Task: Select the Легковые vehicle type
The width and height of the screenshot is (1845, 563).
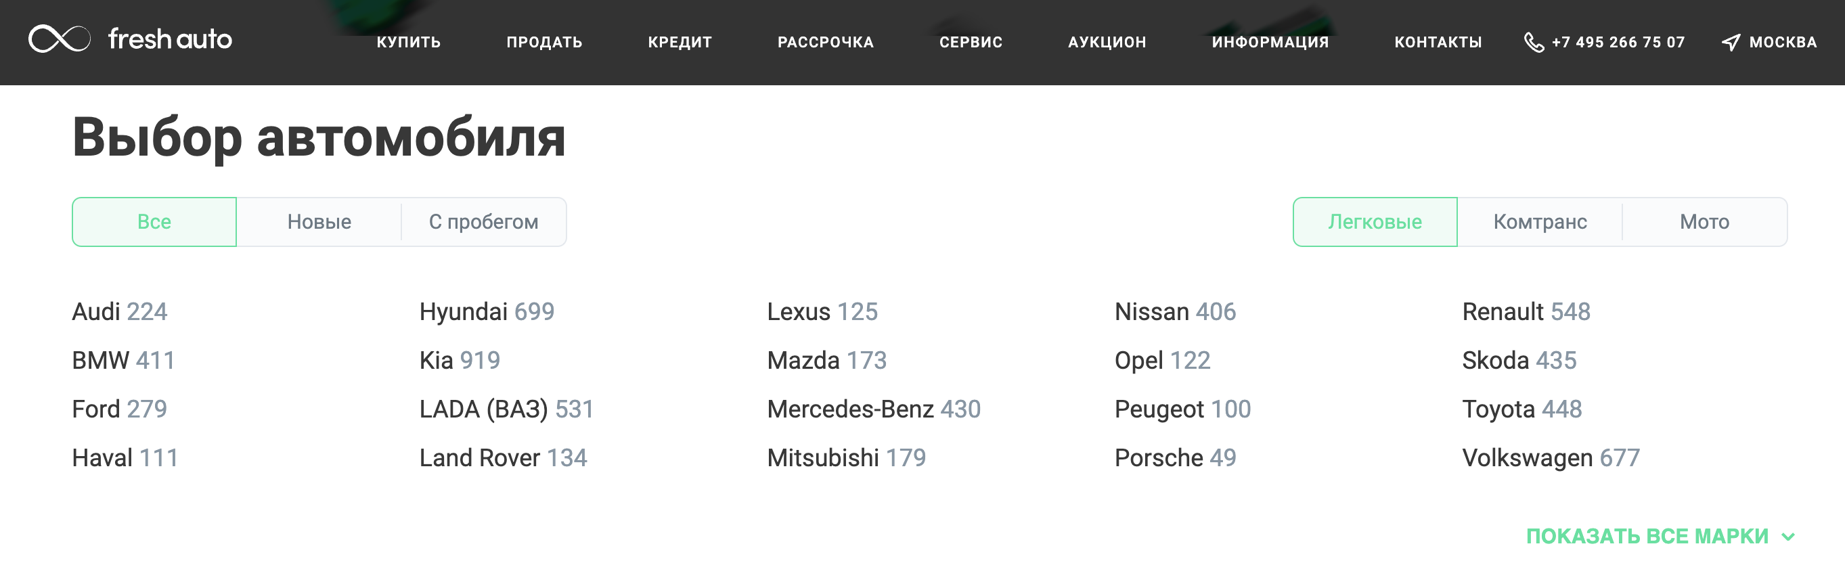Action: coord(1375,222)
